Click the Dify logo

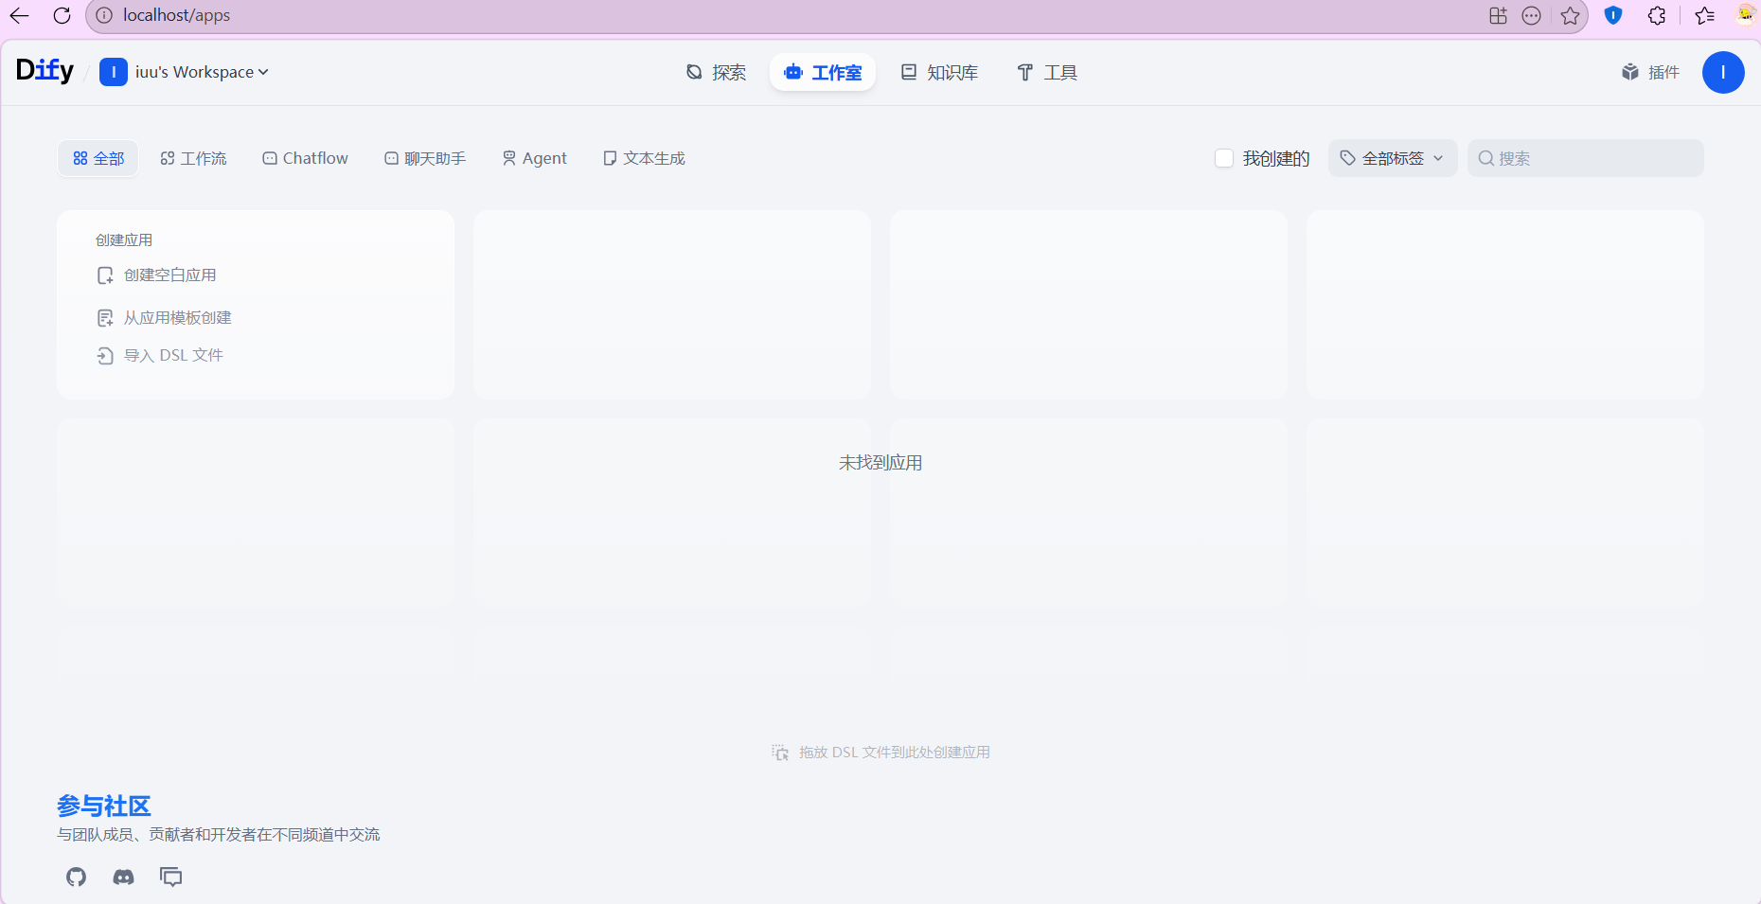click(x=44, y=71)
